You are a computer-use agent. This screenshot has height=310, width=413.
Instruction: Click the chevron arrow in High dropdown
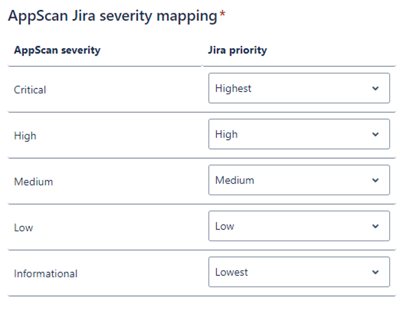coord(375,134)
